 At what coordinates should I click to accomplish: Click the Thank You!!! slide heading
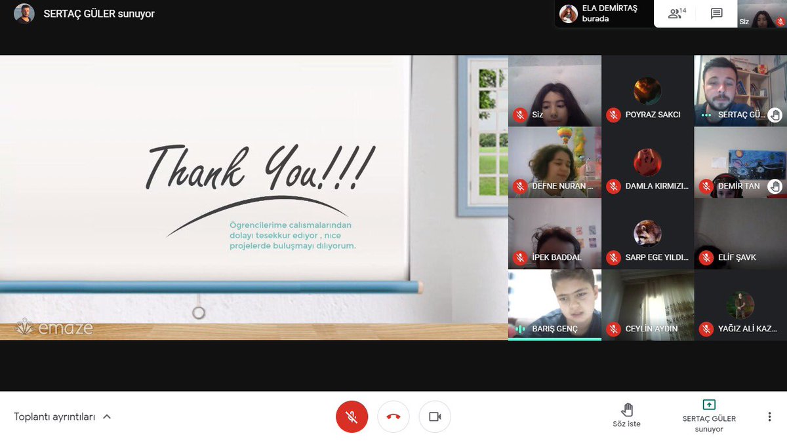(261, 169)
